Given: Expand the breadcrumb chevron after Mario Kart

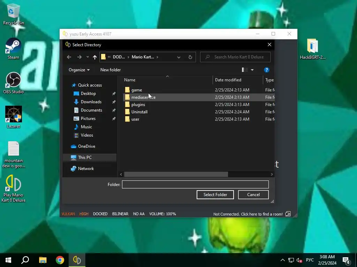Looking at the screenshot, I should pyautogui.click(x=157, y=57).
